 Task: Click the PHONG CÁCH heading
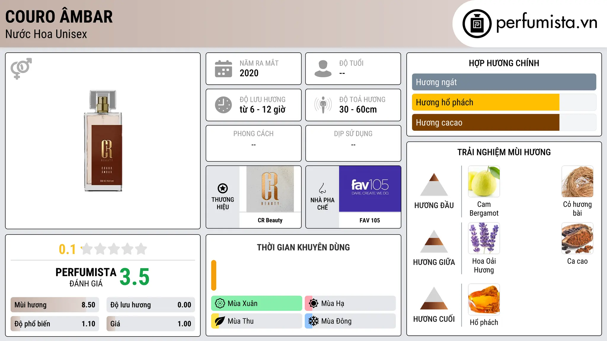coord(253,134)
